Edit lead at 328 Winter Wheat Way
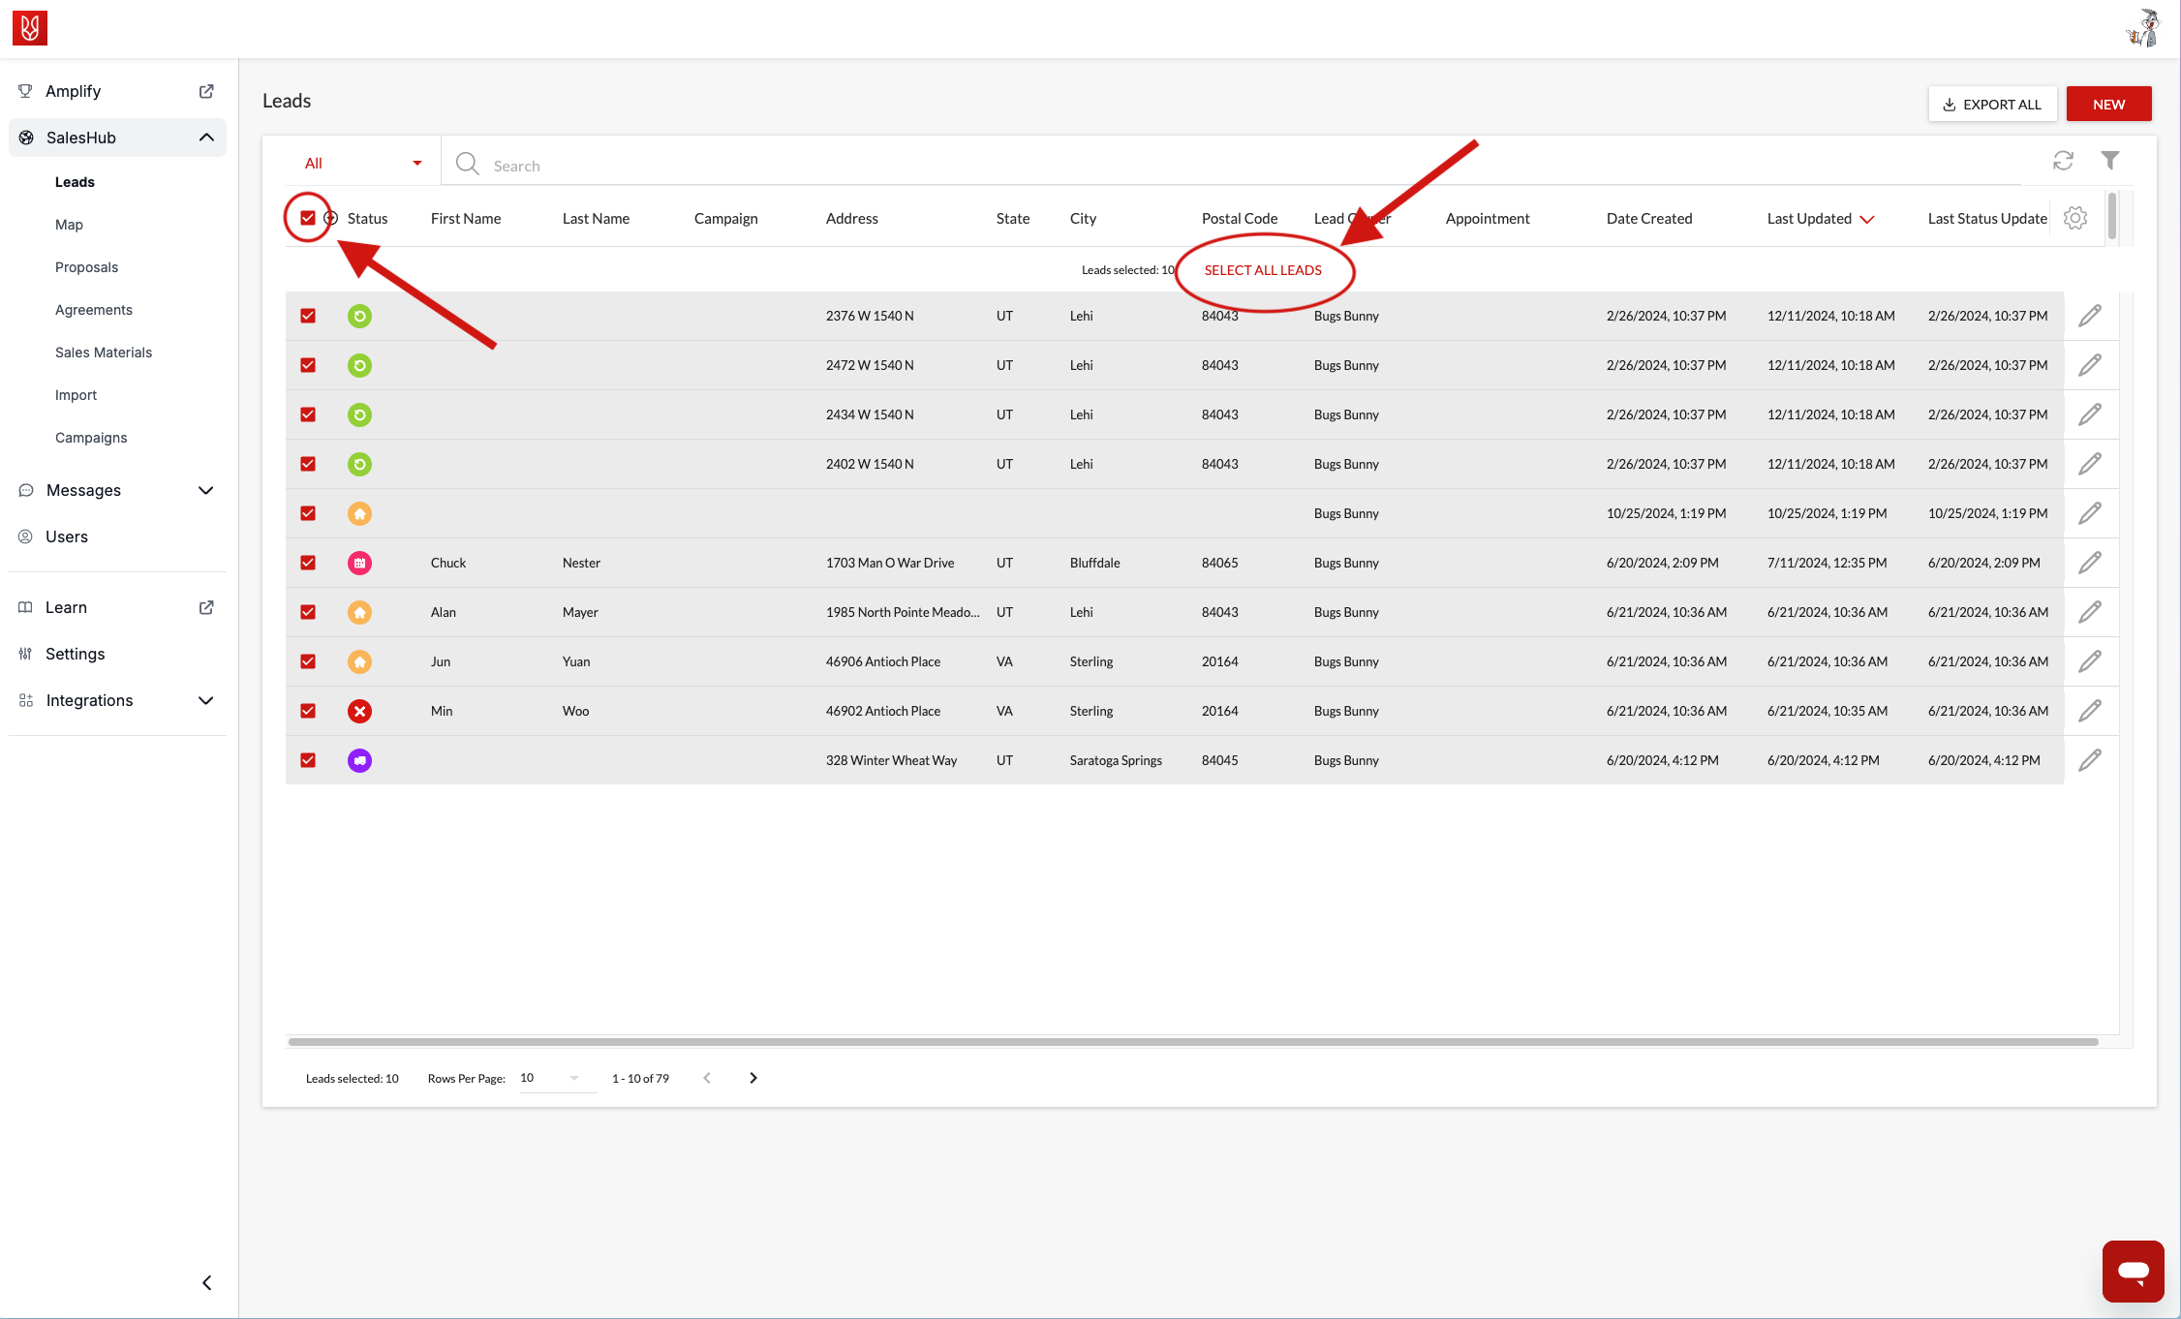The height and width of the screenshot is (1319, 2181). 2090,760
